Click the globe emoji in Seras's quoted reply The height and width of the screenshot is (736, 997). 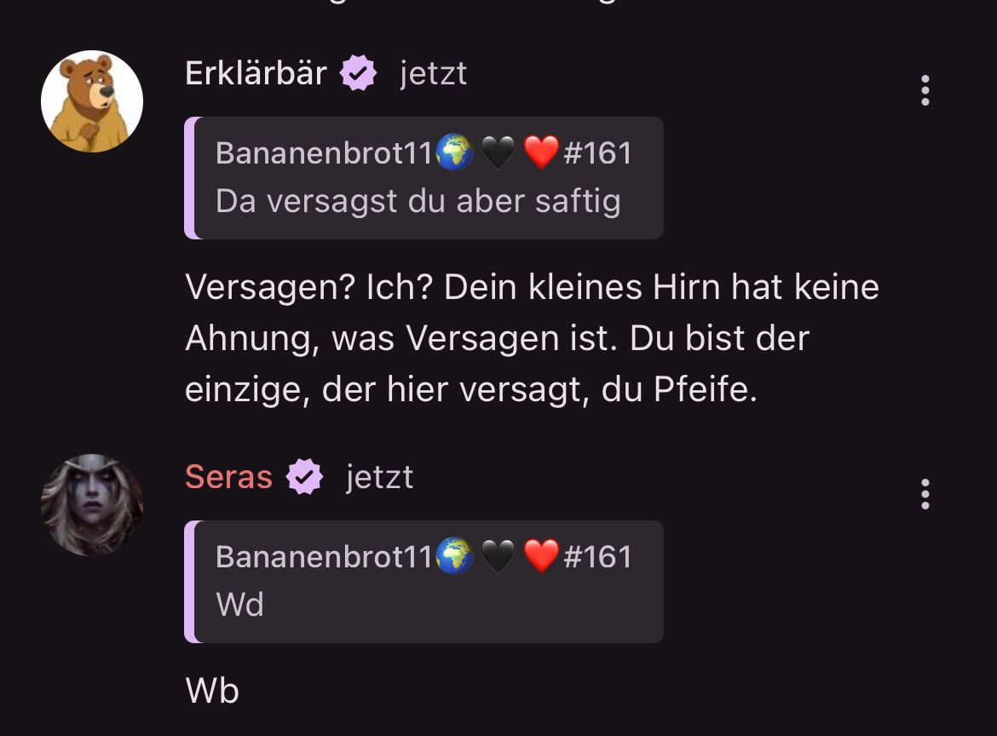[455, 556]
